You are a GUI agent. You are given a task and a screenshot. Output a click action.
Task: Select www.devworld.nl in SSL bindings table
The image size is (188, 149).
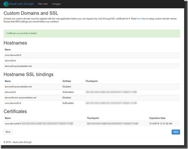tap(13, 103)
